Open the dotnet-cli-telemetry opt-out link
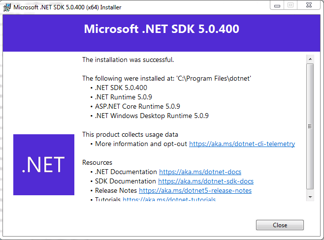The height and width of the screenshot is (240, 324). tap(242, 144)
